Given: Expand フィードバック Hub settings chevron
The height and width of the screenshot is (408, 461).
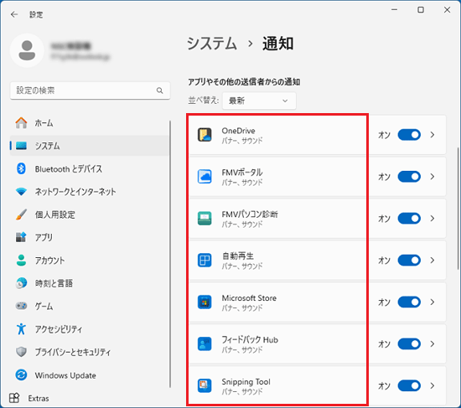Looking at the screenshot, I should 433,344.
